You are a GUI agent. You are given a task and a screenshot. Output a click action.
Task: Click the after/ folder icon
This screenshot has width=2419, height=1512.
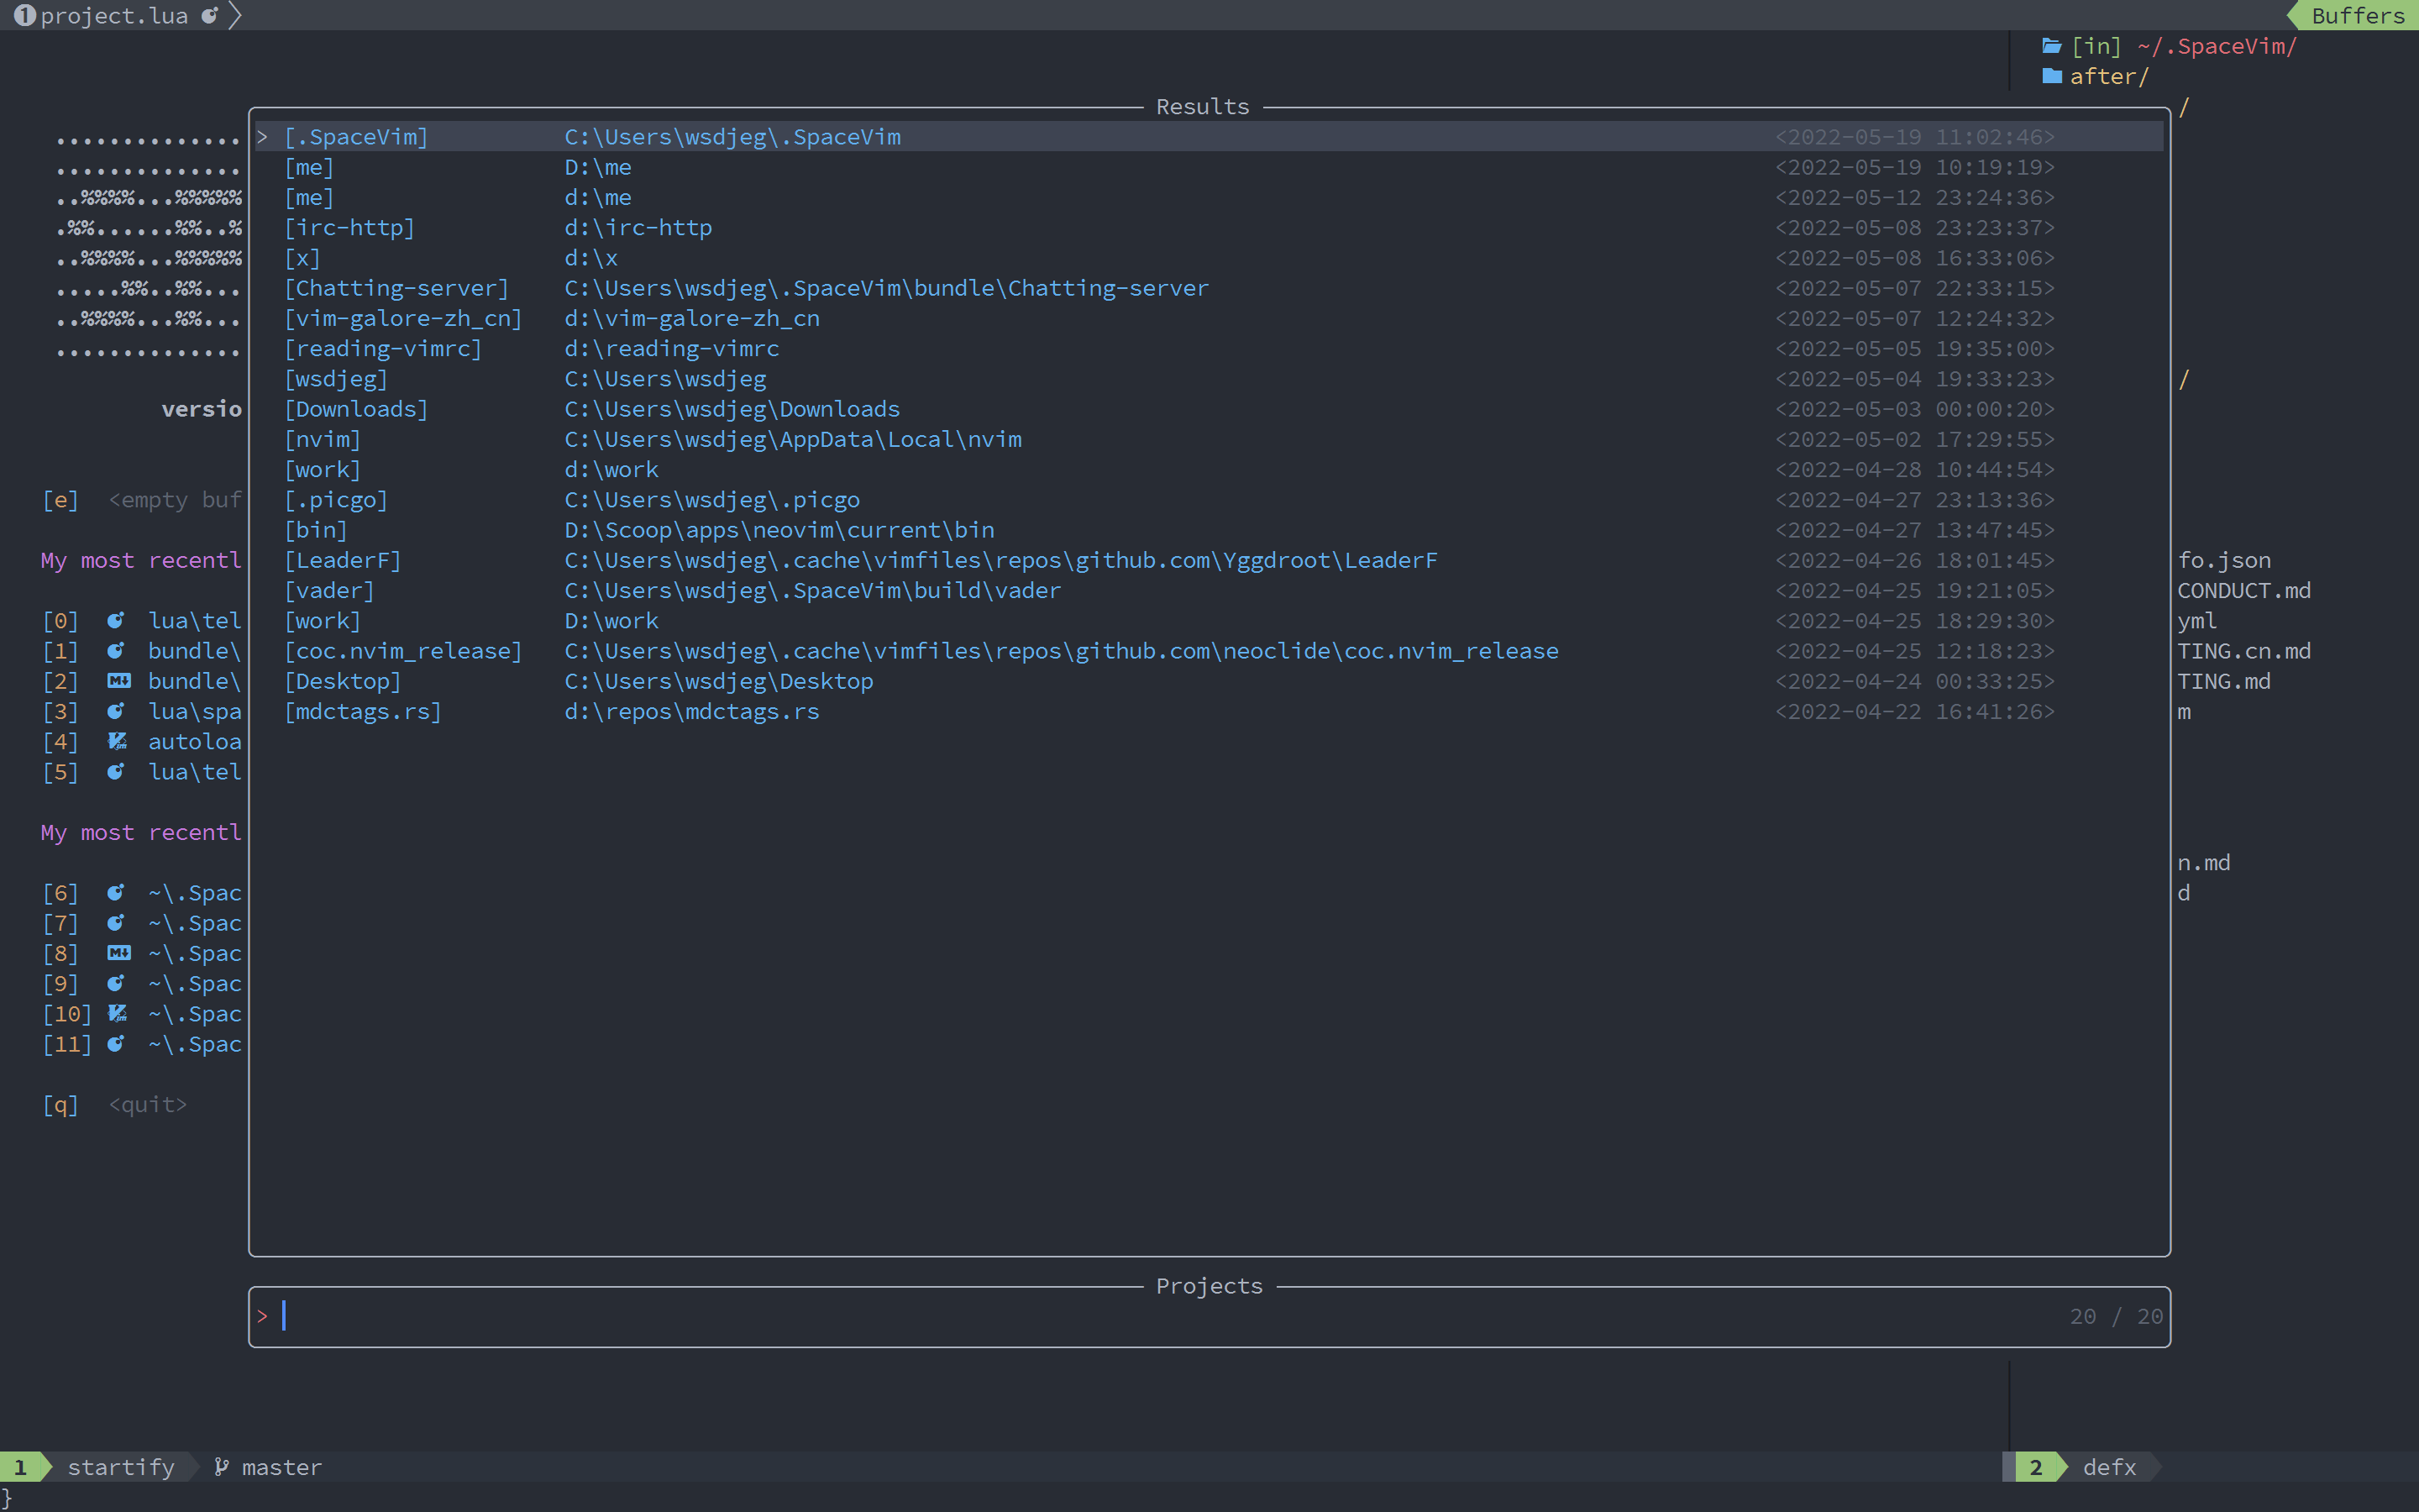pyautogui.click(x=2051, y=76)
